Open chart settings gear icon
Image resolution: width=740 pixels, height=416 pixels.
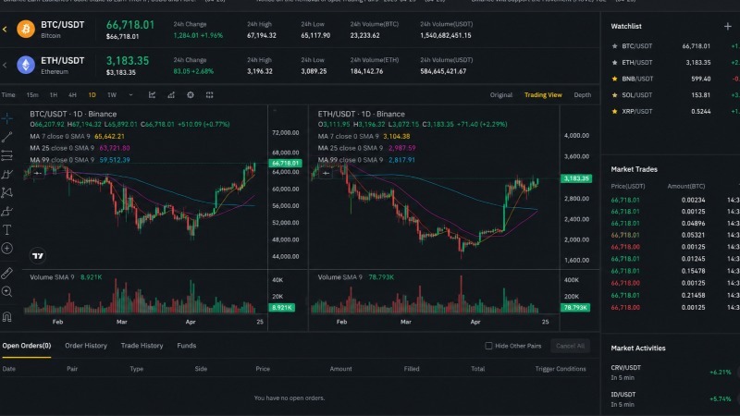click(191, 95)
